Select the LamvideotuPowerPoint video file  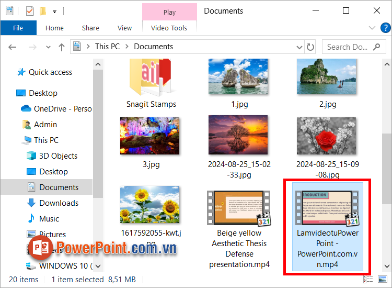click(328, 227)
